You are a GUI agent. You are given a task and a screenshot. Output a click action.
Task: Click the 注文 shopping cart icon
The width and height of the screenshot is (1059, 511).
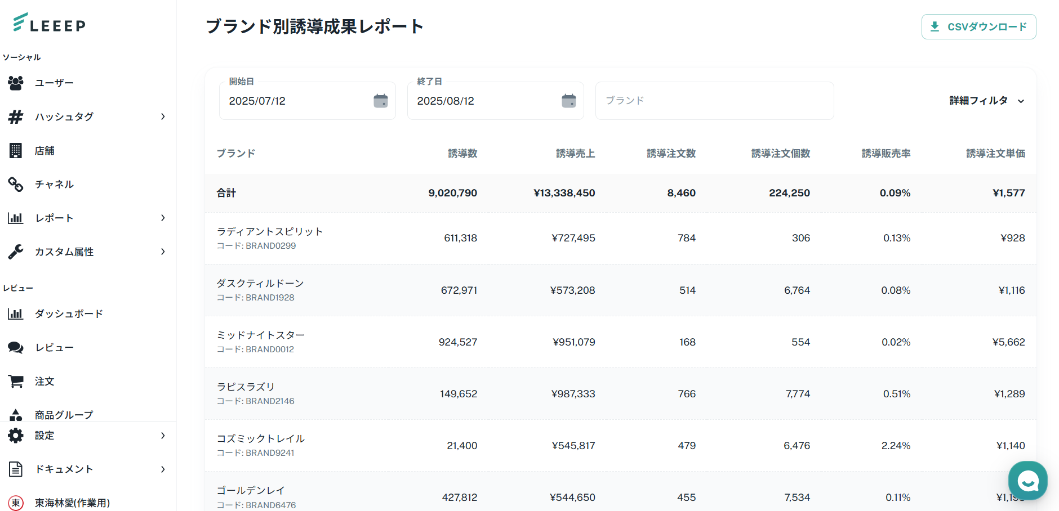16,381
